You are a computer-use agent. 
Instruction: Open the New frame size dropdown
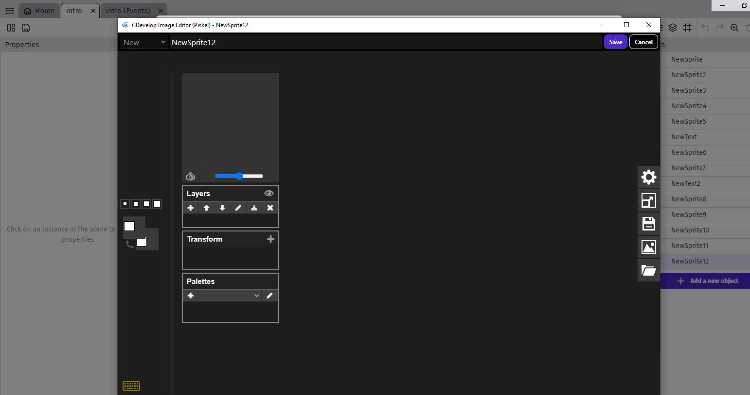point(143,42)
